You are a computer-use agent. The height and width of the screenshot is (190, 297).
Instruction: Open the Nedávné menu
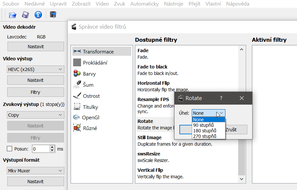coord(35,4)
